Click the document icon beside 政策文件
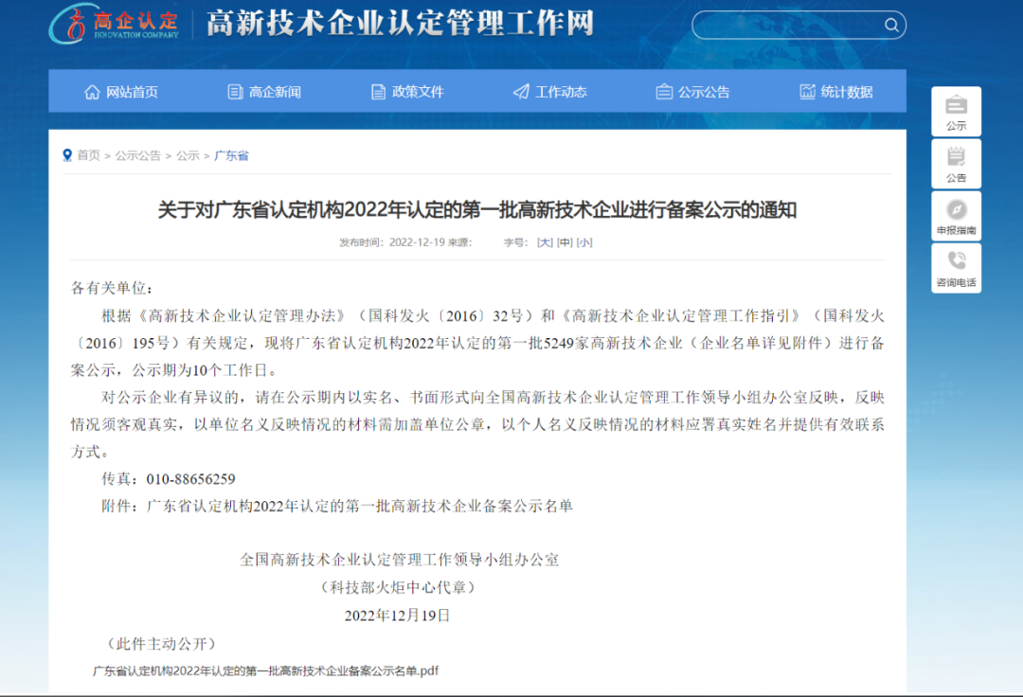The width and height of the screenshot is (1023, 697). tap(377, 91)
